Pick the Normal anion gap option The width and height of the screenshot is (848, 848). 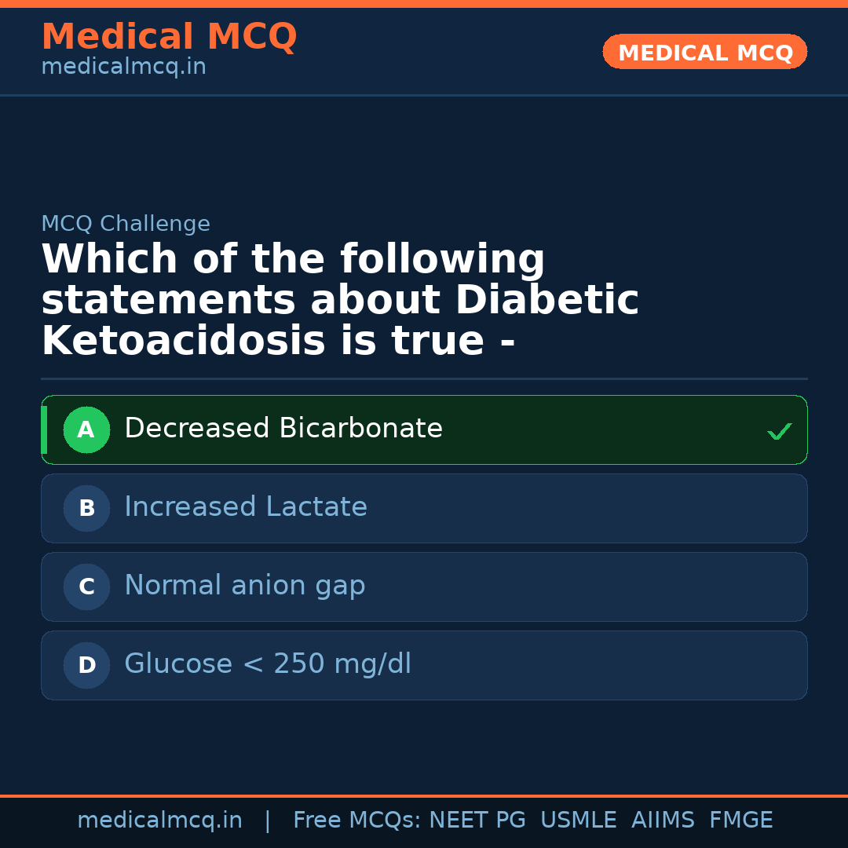245,586
